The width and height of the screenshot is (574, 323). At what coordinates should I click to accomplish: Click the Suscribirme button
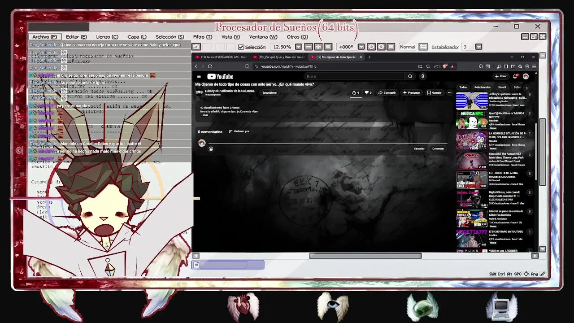tap(270, 92)
